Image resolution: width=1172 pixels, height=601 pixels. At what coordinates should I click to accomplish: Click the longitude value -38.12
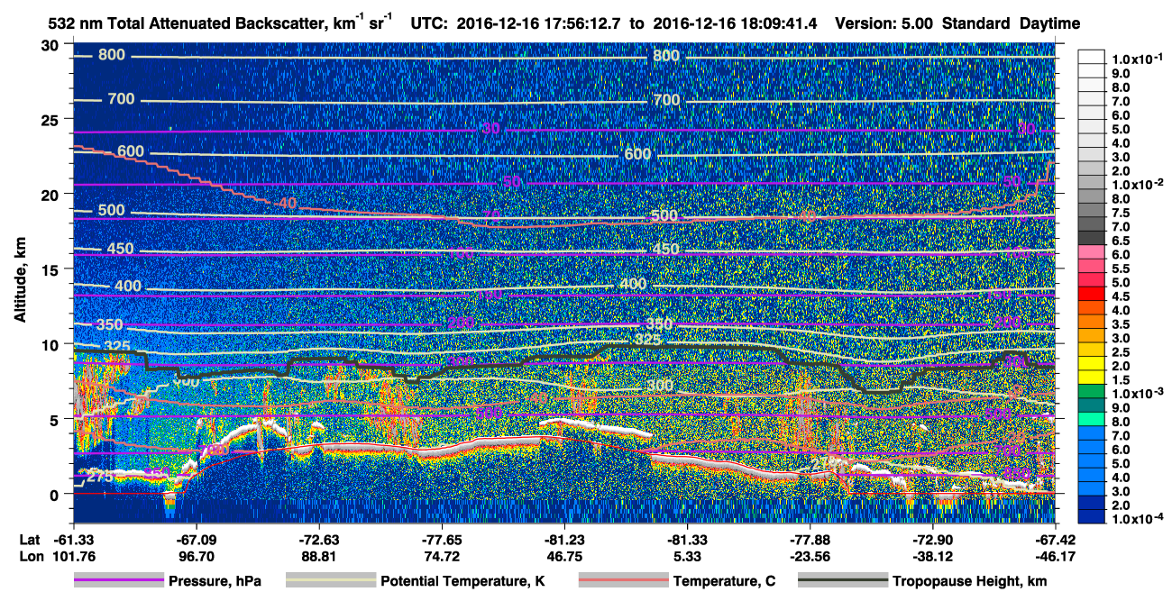click(931, 556)
